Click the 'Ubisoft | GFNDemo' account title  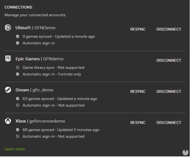(35, 28)
